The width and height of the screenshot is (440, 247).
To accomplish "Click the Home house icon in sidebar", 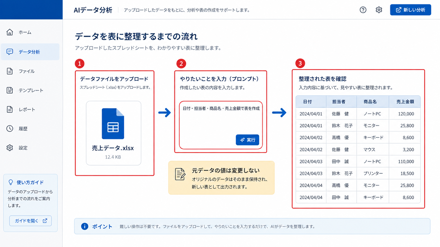I will pyautogui.click(x=10, y=32).
